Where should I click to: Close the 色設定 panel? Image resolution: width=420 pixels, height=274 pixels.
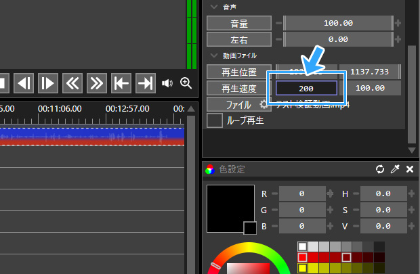(410, 169)
